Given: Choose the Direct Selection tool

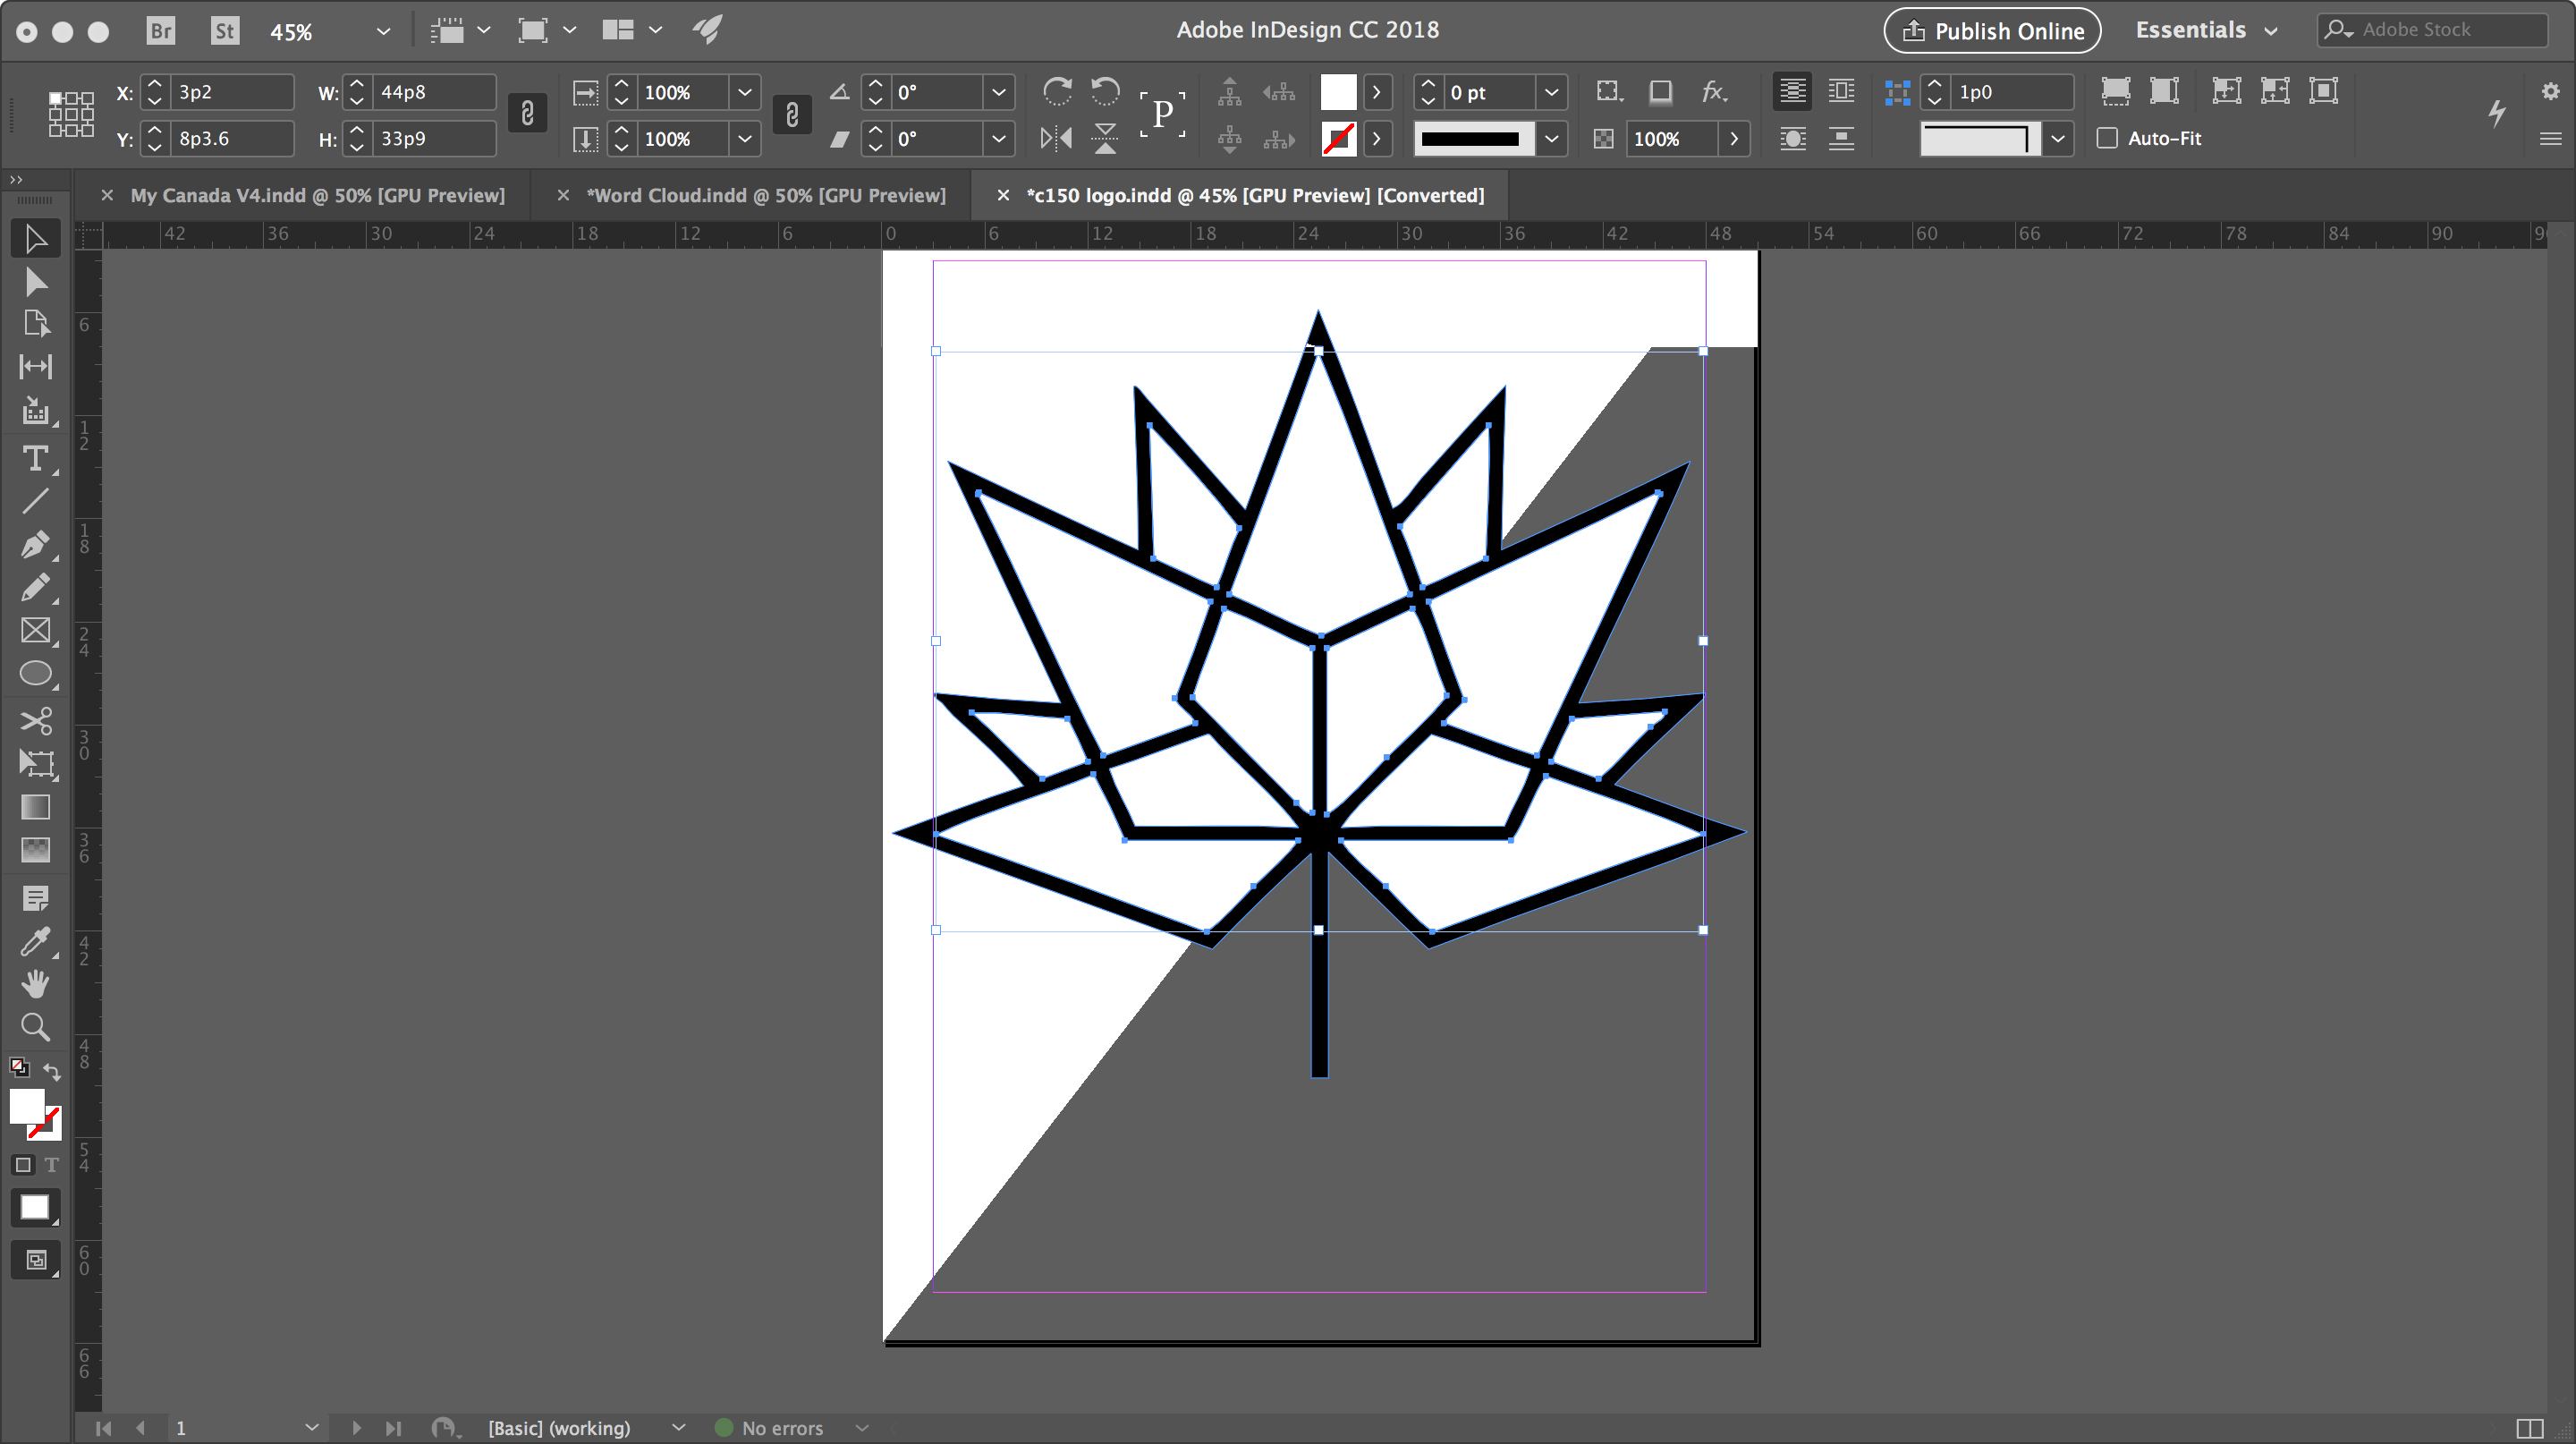Looking at the screenshot, I should click(37, 281).
